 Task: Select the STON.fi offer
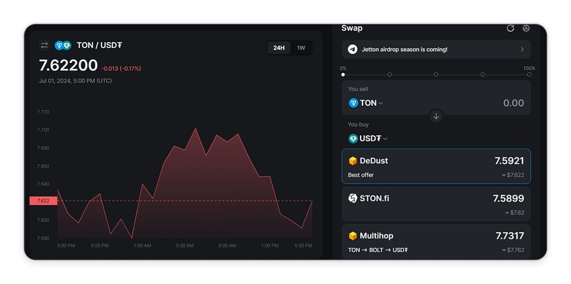tap(436, 204)
